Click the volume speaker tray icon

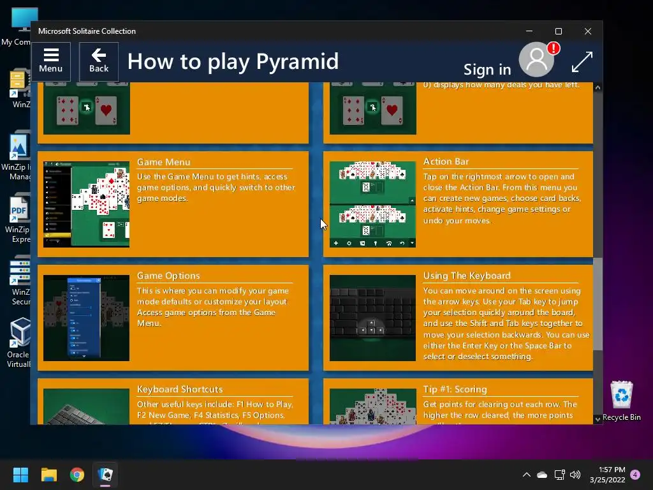click(x=575, y=475)
